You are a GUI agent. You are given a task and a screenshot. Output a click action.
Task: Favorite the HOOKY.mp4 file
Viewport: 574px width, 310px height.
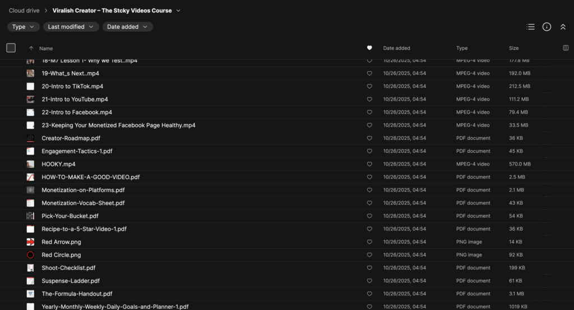pyautogui.click(x=369, y=165)
